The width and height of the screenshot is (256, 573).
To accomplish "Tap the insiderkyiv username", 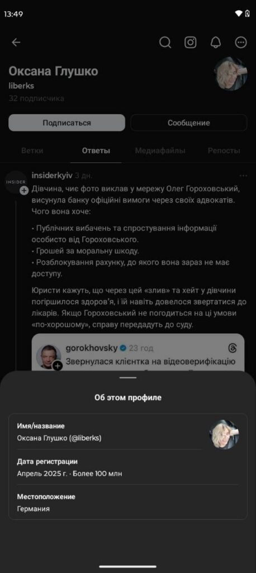I will (52, 175).
